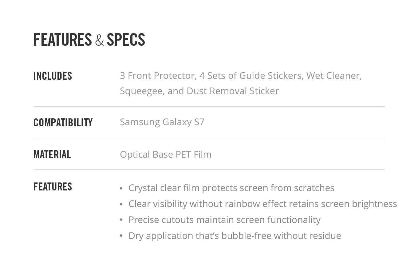Screen dimensions: 418x276
Task: Select the INCLUDES row label
Action: pos(53,76)
